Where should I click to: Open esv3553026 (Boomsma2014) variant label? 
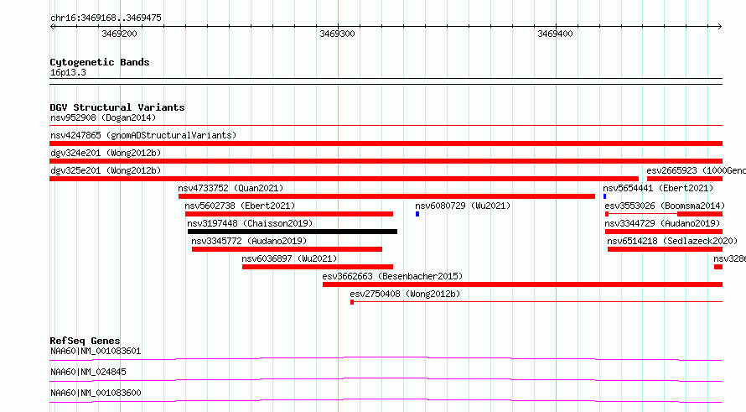[665, 206]
